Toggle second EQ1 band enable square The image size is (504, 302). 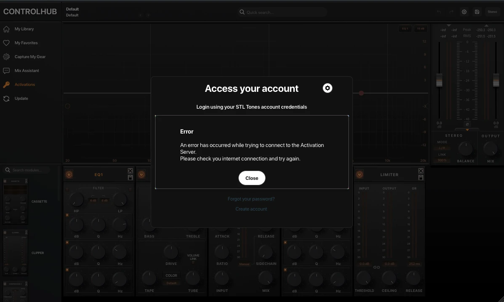(x=67, y=243)
